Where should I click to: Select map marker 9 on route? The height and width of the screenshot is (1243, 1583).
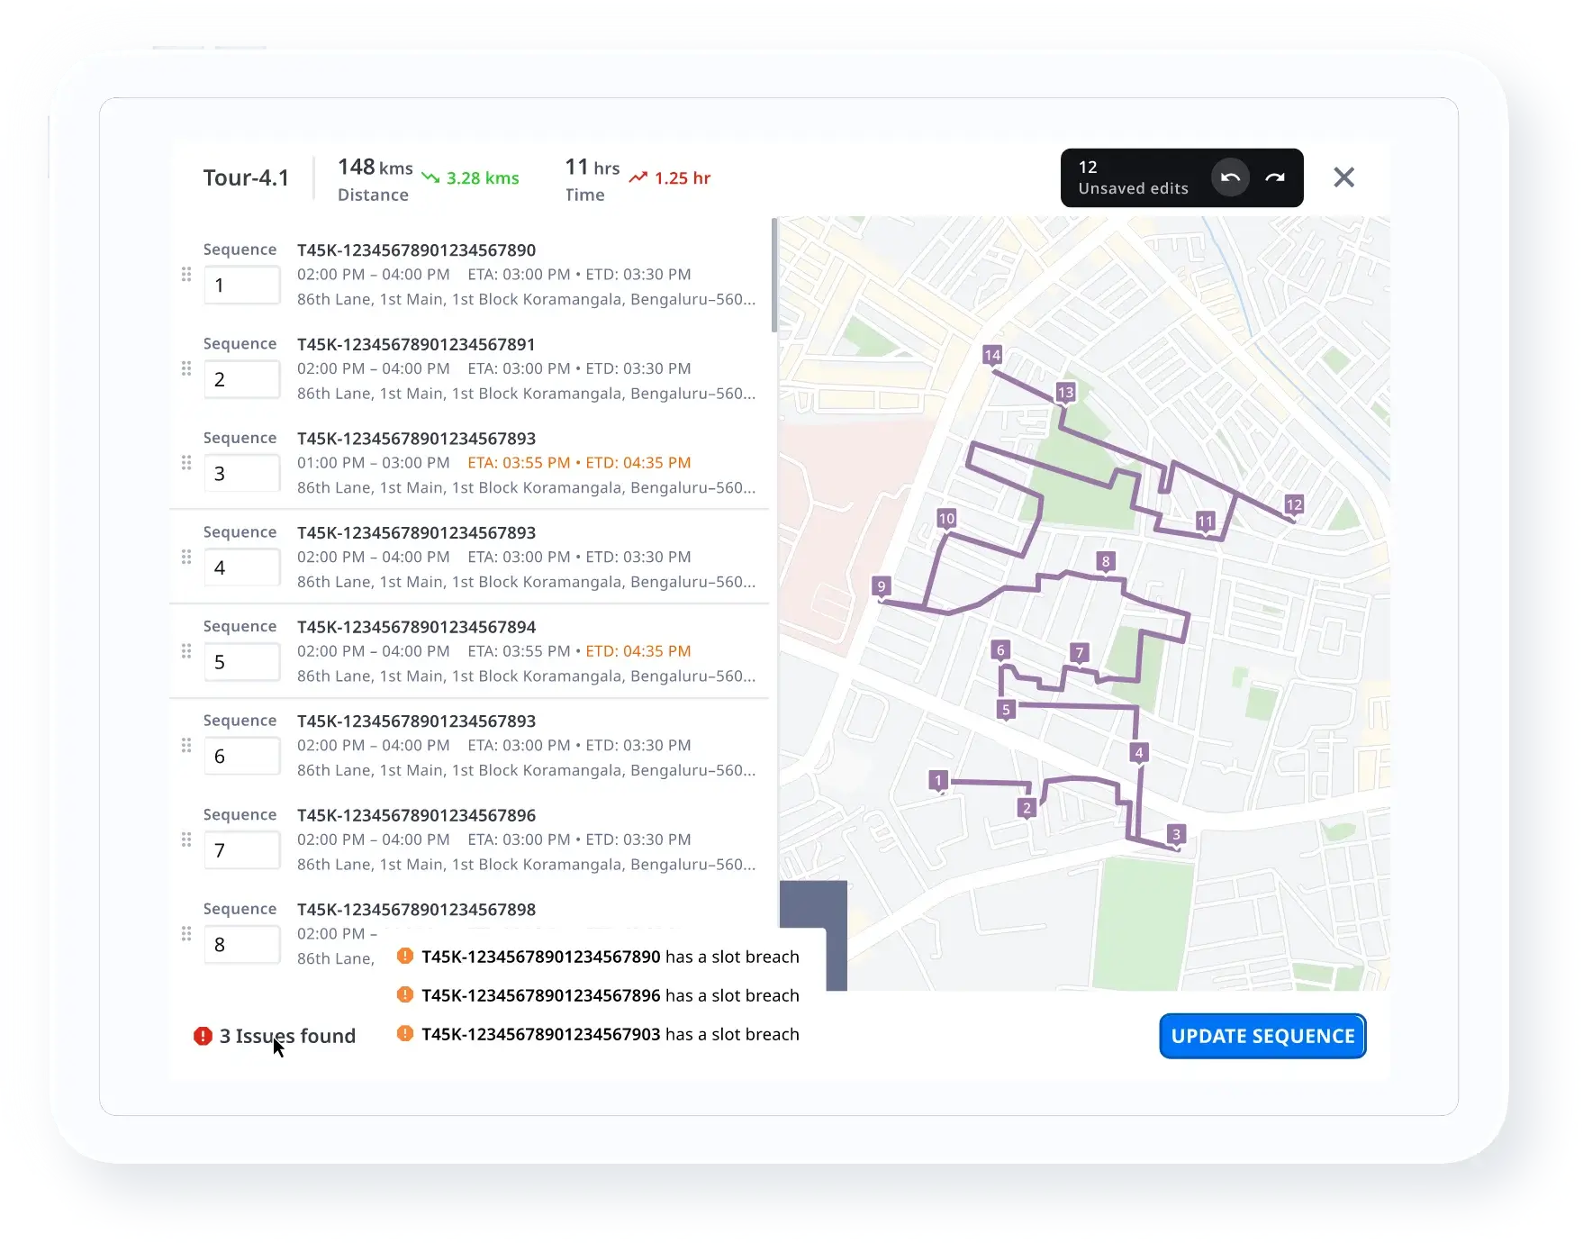tap(882, 587)
